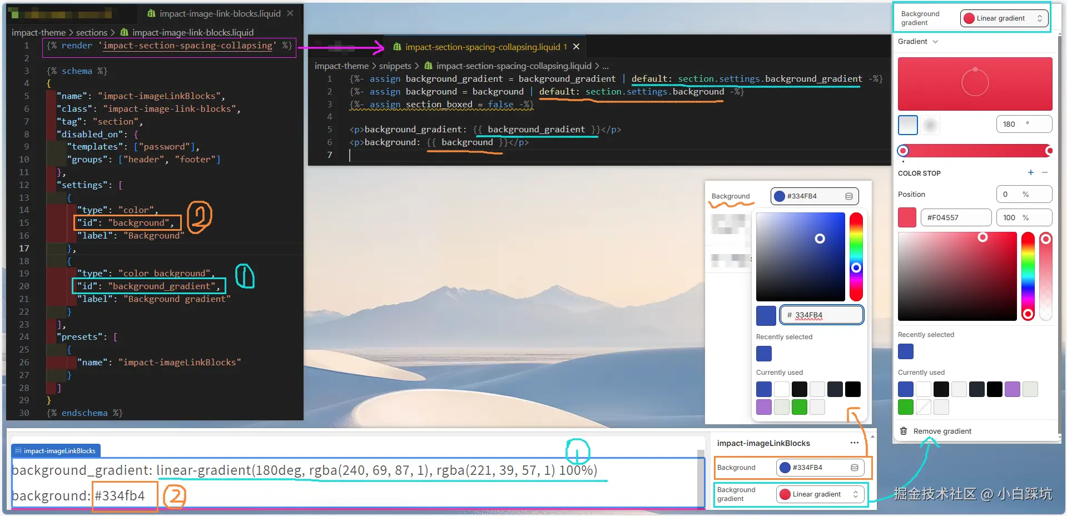Click '<p>background: {{ background }}</p>' code line
This screenshot has width=1067, height=516.
click(x=439, y=142)
